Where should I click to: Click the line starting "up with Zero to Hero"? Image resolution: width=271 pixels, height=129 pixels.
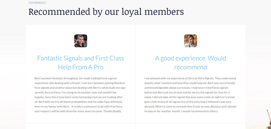pyautogui.click(x=76, y=92)
